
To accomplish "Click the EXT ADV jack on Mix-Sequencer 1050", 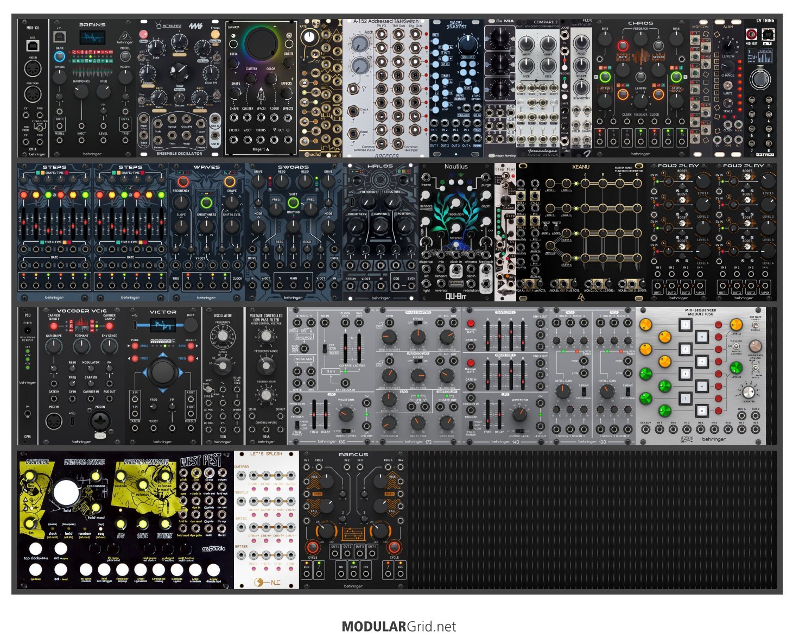I will point(646,429).
